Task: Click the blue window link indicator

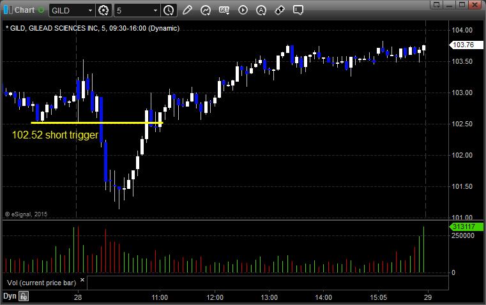Action: (8, 10)
